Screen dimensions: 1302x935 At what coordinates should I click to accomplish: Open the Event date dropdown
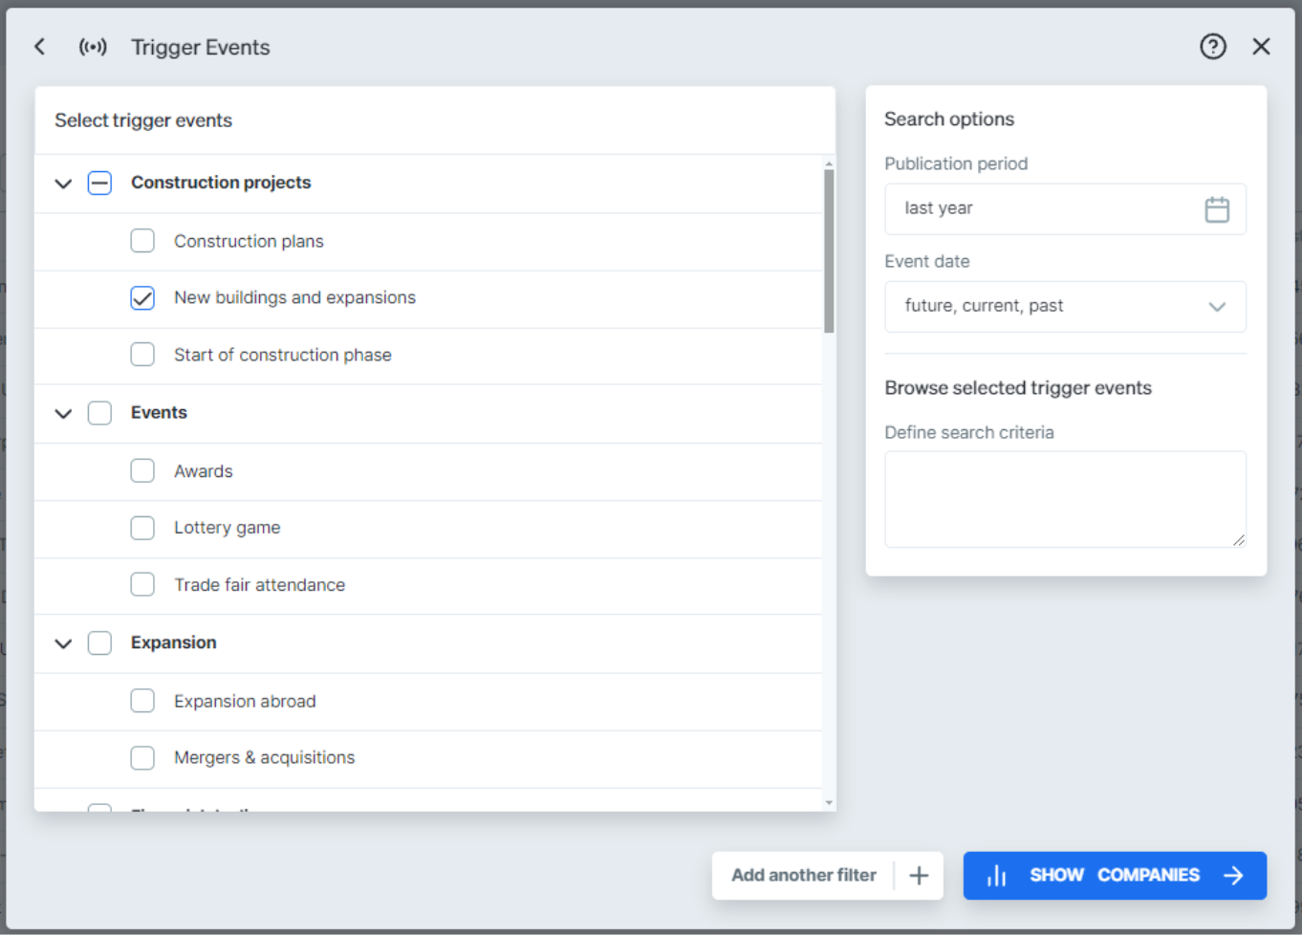pyautogui.click(x=1217, y=306)
